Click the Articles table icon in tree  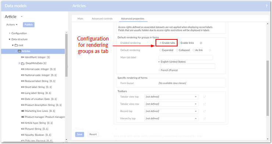[x=19, y=51]
